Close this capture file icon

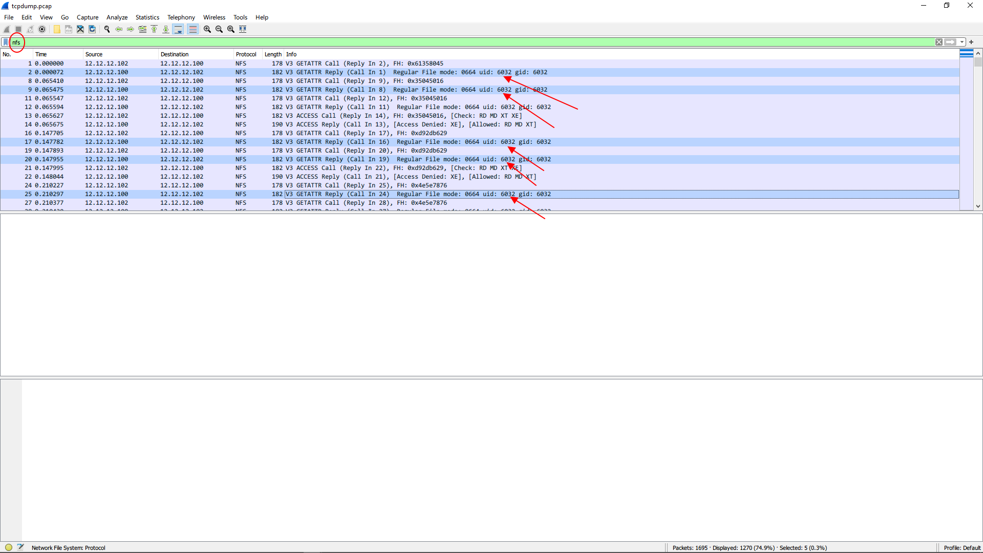point(80,29)
